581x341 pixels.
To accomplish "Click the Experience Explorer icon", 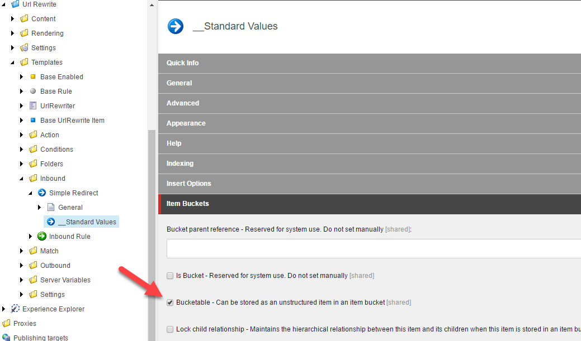I will tap(15, 309).
